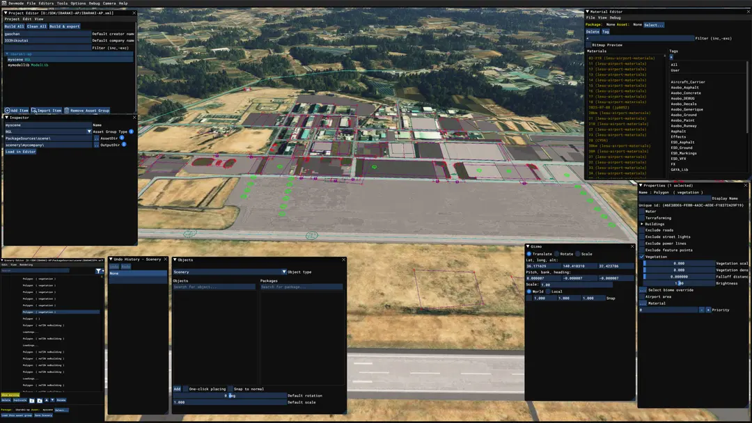Collapse the Material Editor panel triangle
Viewport: 752px width, 423px height.
click(588, 12)
